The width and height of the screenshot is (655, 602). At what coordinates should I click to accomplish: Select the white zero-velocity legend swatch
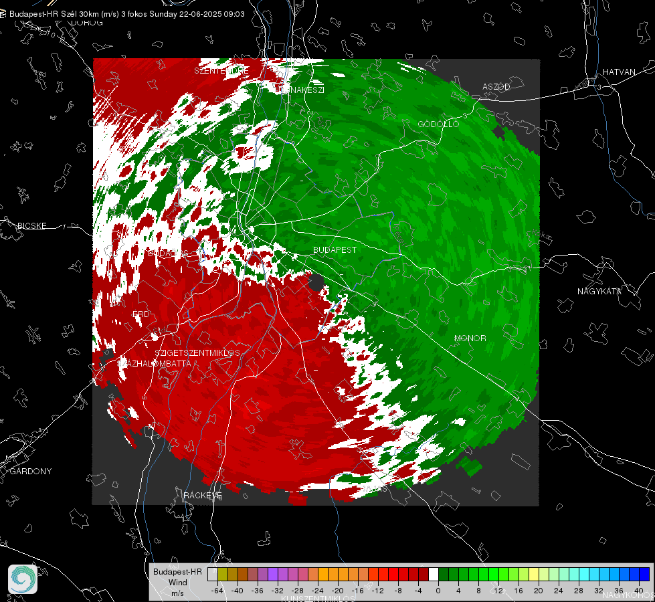click(x=434, y=574)
